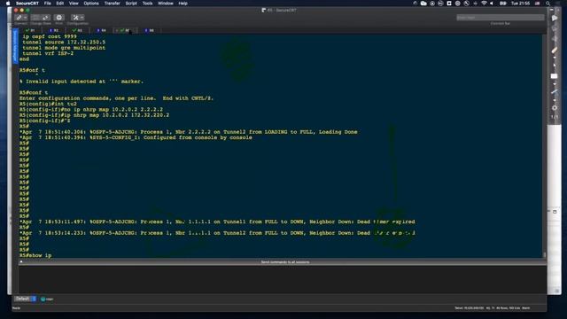Click the host entry field in Connect bar
The image size is (567, 319).
tap(500, 18)
